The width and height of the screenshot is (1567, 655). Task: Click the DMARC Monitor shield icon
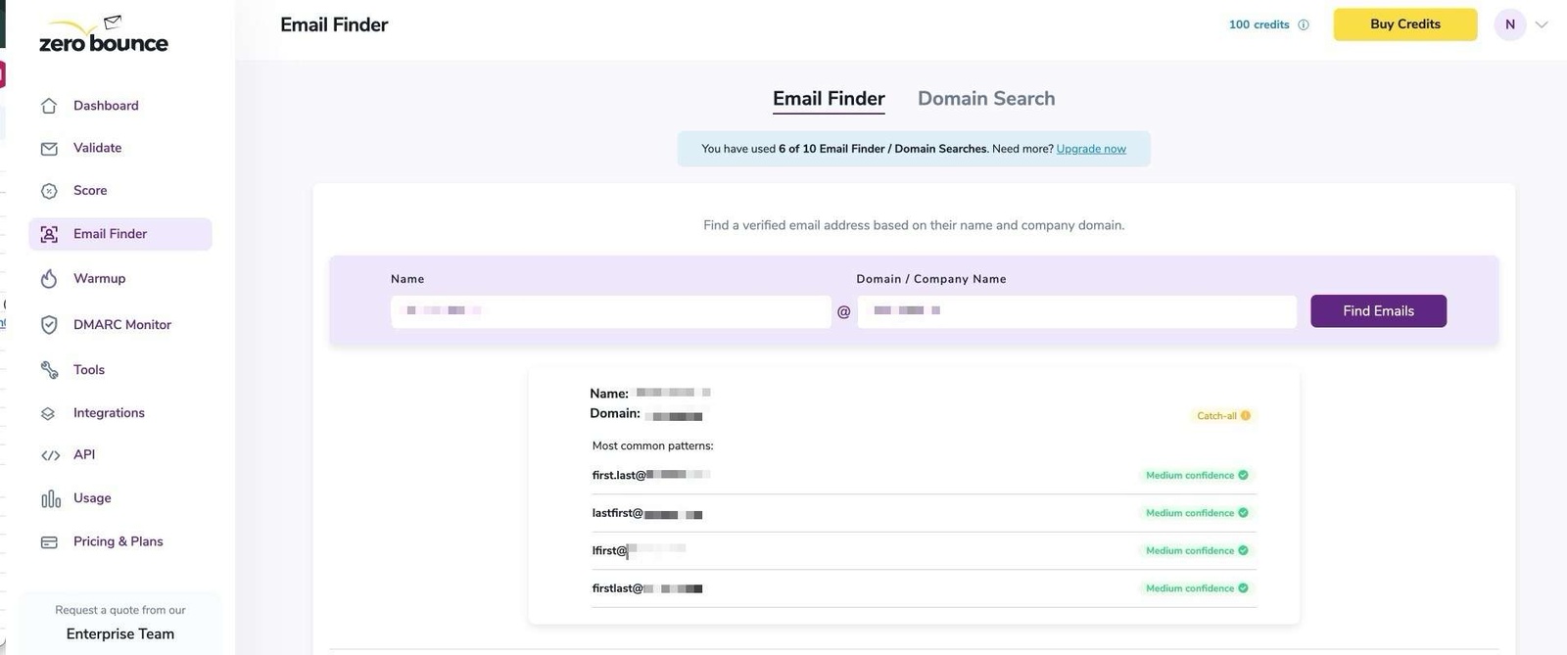(49, 325)
